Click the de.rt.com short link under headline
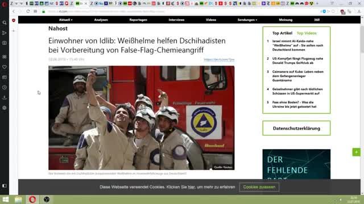 (x=219, y=59)
